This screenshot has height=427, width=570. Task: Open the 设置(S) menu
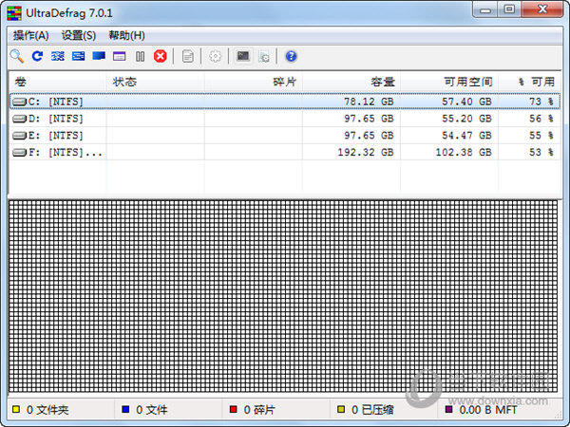click(79, 36)
